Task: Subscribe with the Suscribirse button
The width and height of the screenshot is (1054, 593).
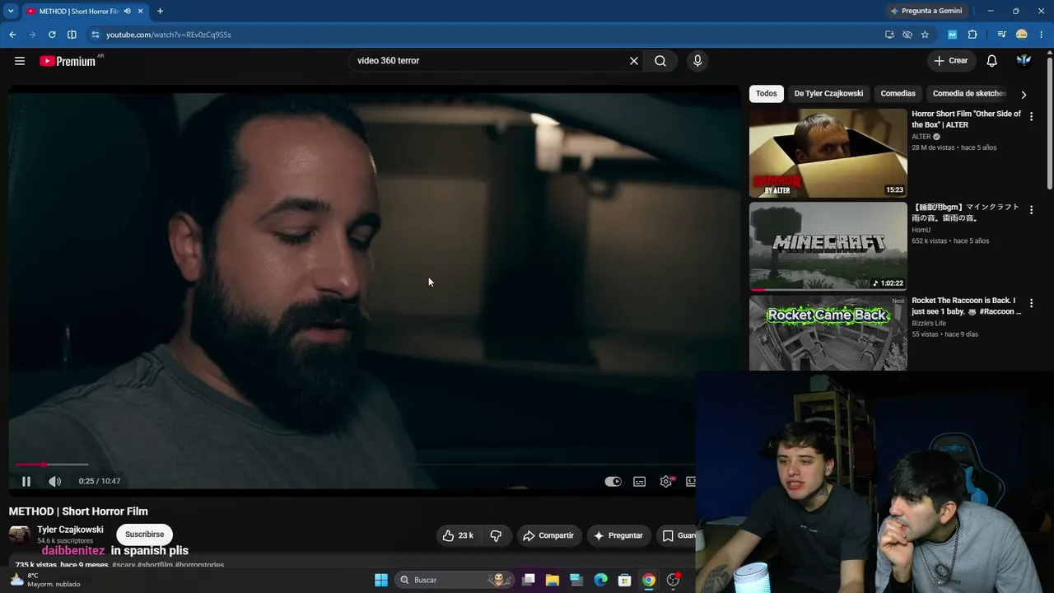Action: pyautogui.click(x=145, y=535)
